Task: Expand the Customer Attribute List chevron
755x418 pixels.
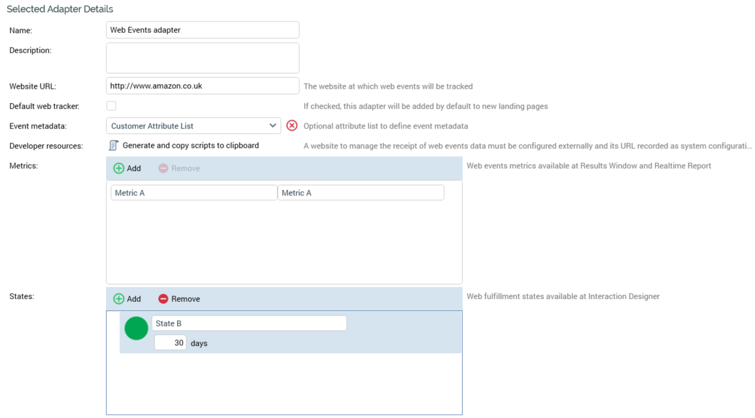Action: (273, 126)
